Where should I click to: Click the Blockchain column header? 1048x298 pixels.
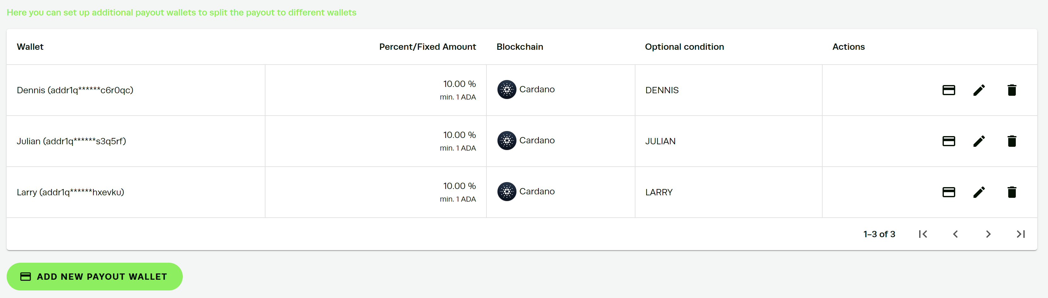[x=520, y=47]
